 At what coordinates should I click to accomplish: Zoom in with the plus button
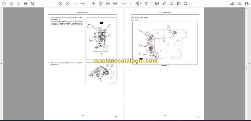pos(115,4)
